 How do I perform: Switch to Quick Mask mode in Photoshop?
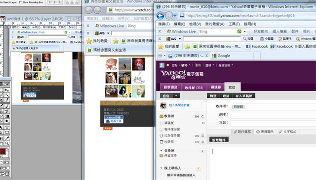coord(7,162)
